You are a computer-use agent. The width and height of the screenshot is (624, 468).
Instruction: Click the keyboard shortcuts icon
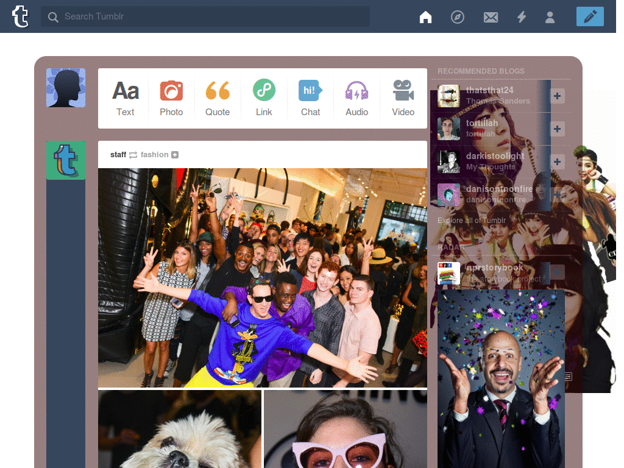(x=569, y=377)
